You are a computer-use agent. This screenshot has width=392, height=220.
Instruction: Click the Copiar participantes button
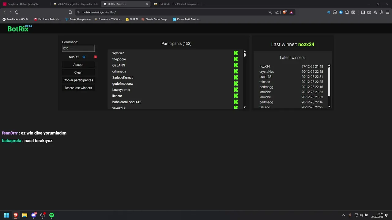tap(78, 80)
